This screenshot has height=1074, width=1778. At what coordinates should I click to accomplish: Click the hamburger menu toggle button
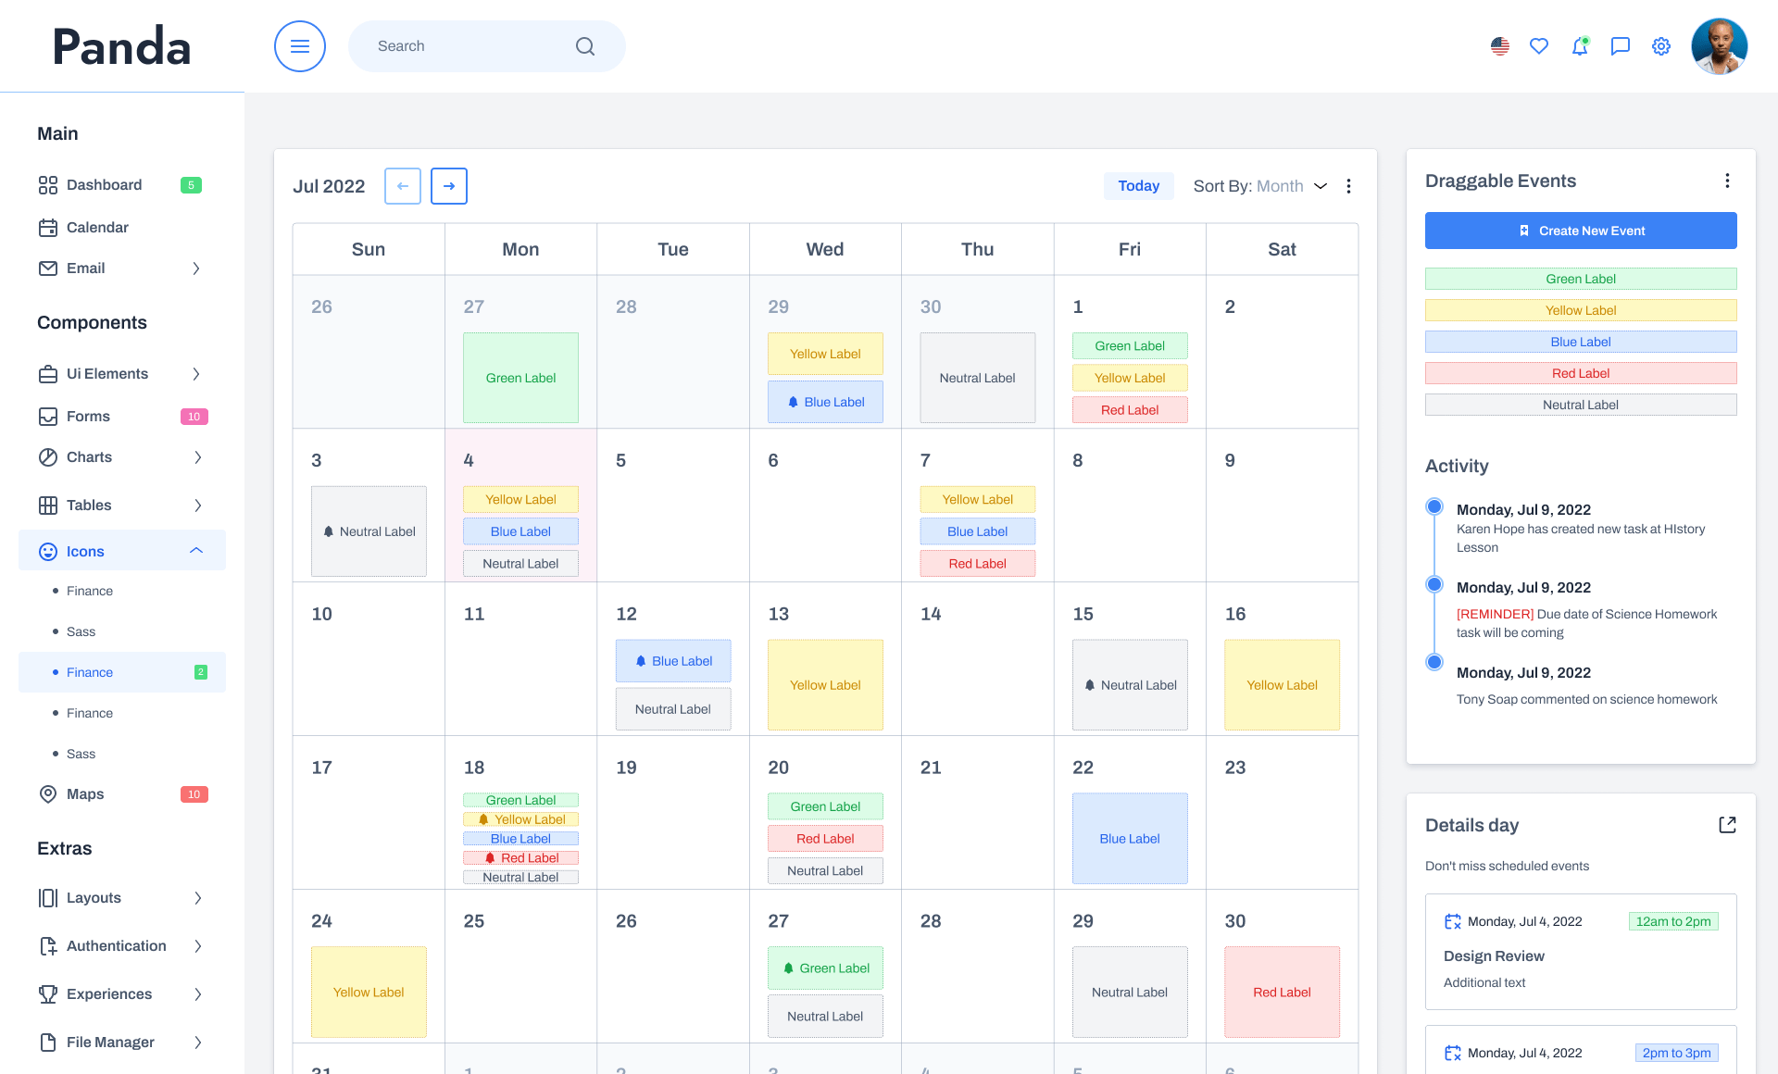299,46
